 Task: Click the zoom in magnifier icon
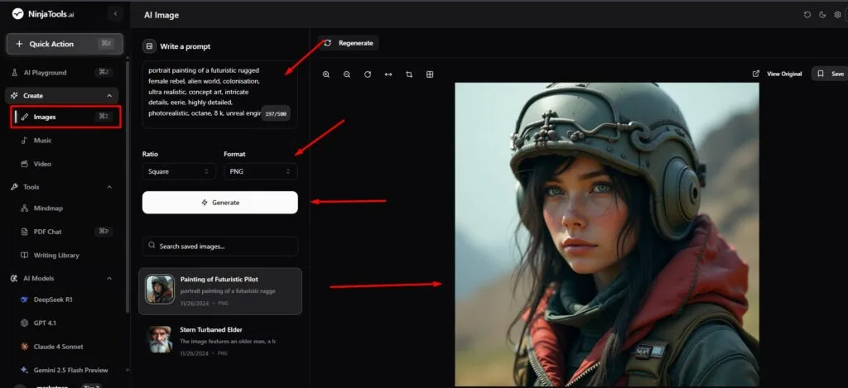point(326,74)
